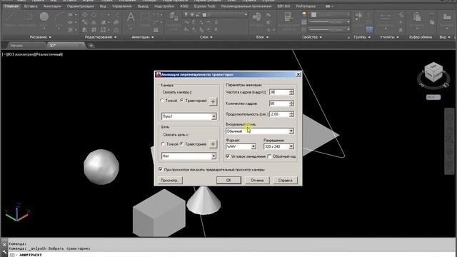Click the frame rate stepper arrows
Screen dimensions: 457x257
click(x=291, y=92)
